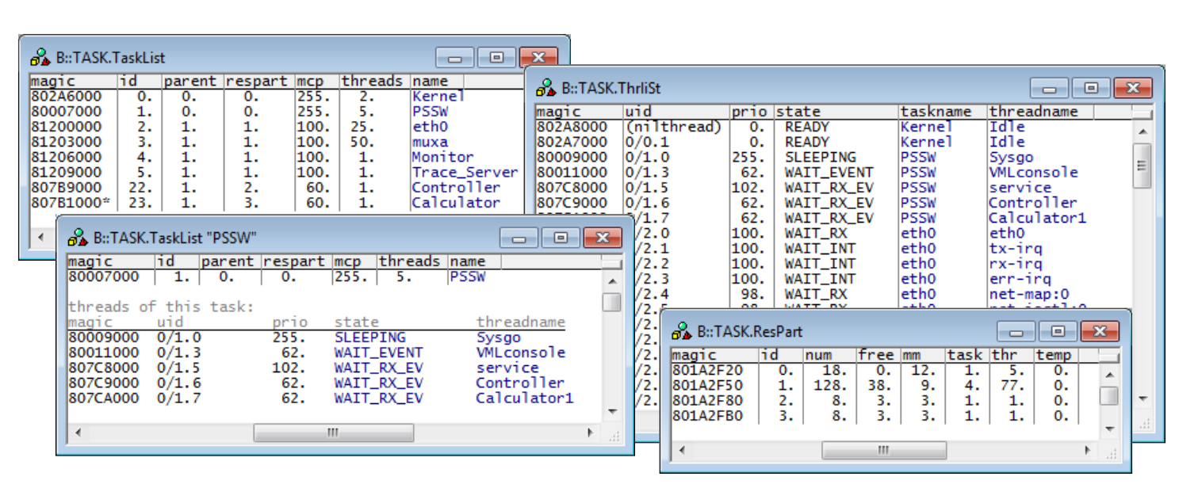Image resolution: width=1202 pixels, height=488 pixels.
Task: Click the uid column header in TASK.ThrliSt
Action: pos(676,112)
